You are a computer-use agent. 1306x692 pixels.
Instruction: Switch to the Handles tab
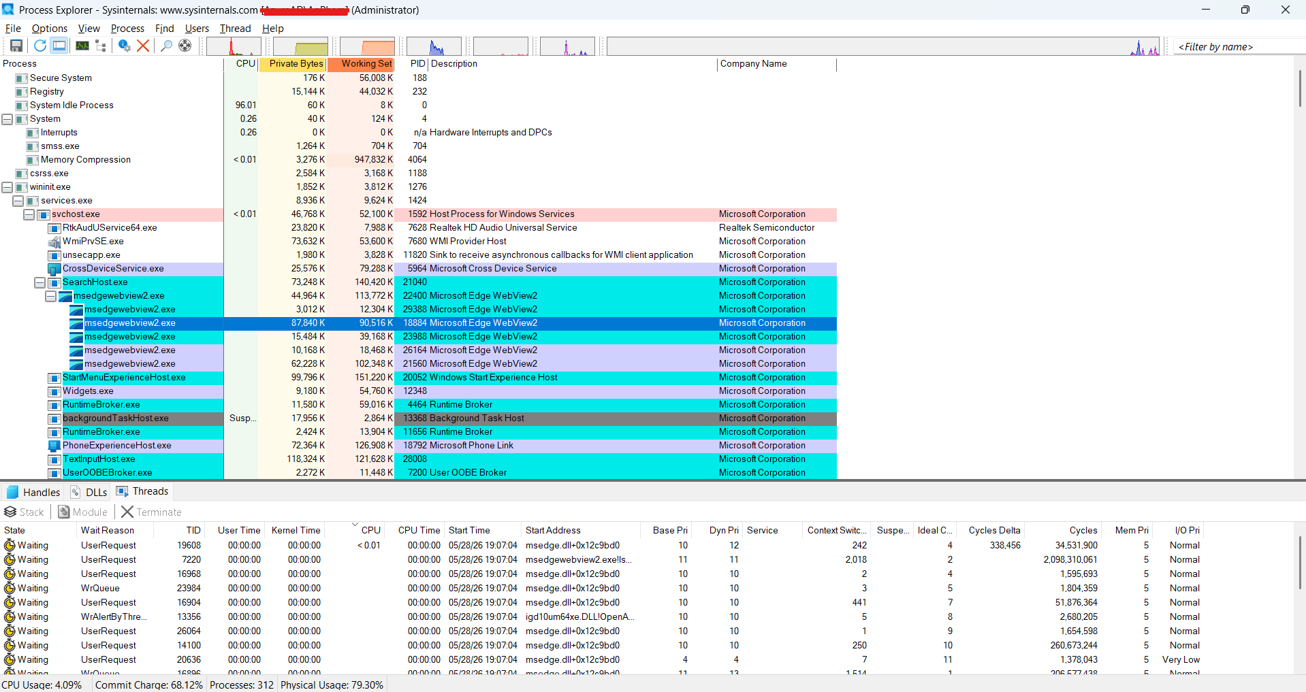tap(33, 492)
